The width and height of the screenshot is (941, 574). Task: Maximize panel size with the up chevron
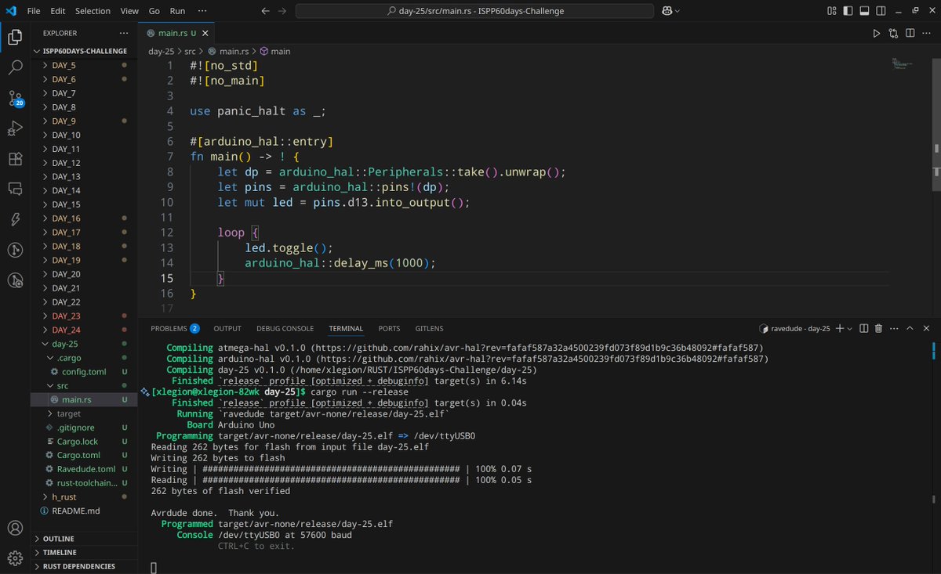click(x=910, y=329)
